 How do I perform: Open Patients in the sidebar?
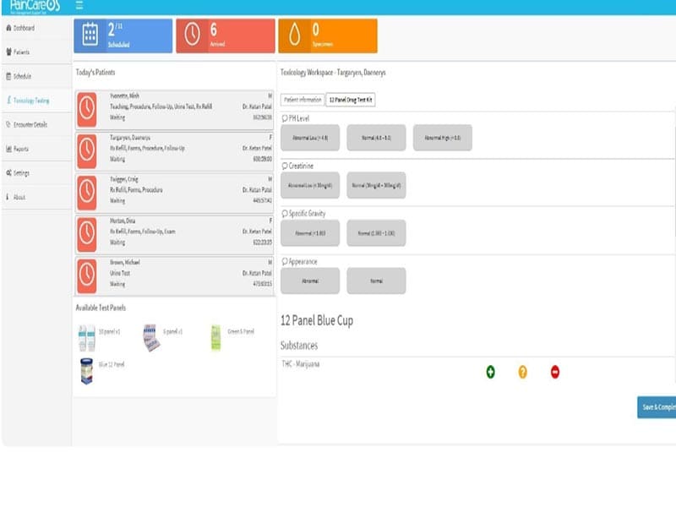point(18,52)
